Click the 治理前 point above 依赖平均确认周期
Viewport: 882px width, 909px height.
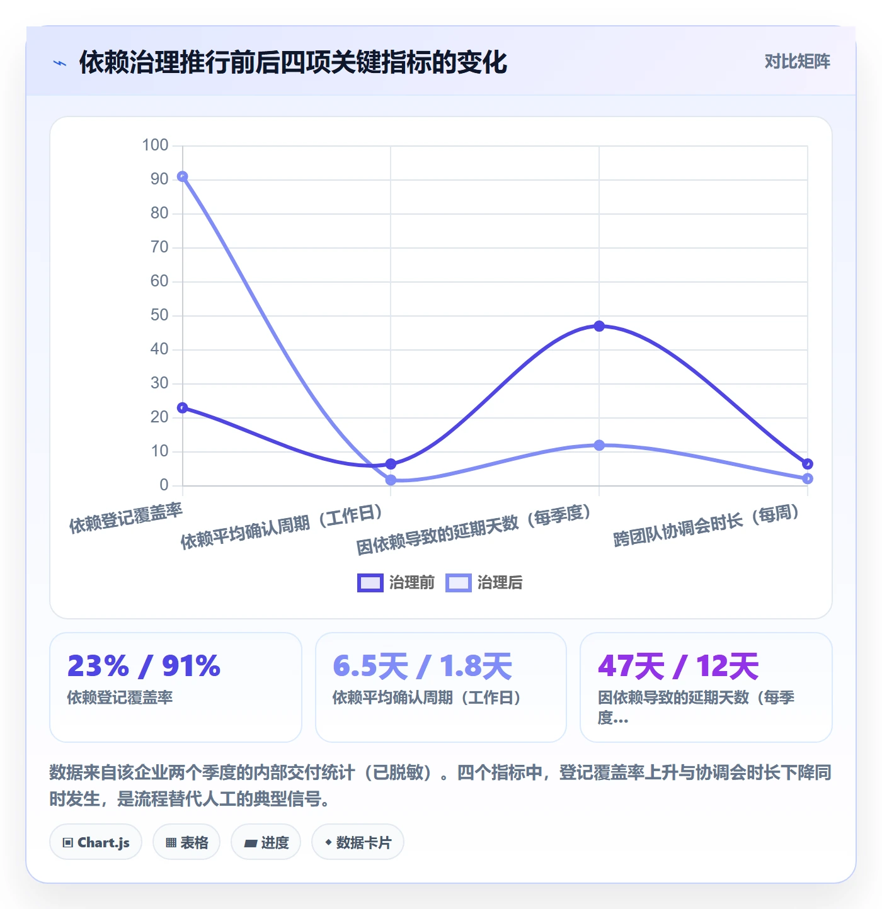pyautogui.click(x=391, y=464)
